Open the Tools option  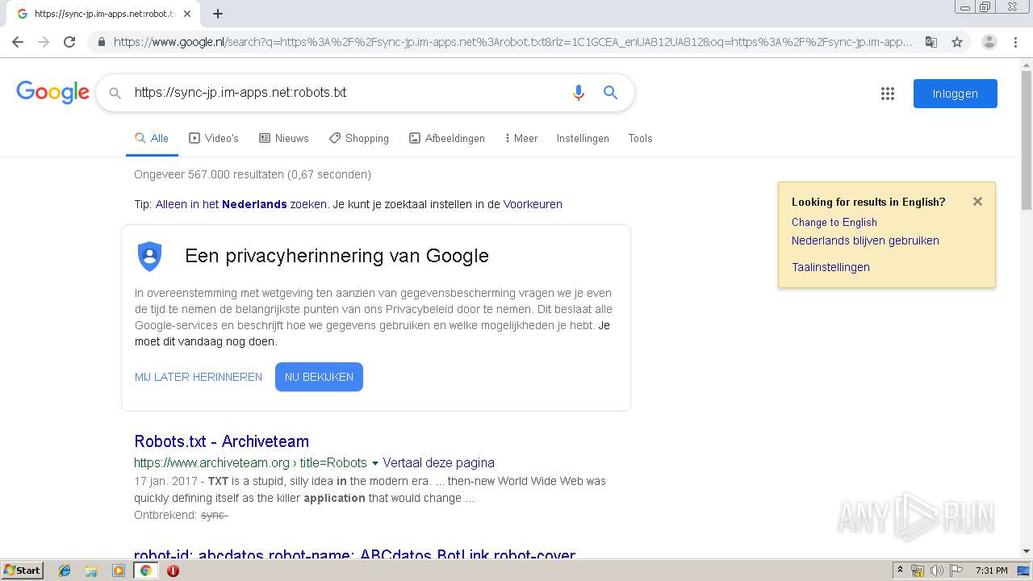[x=640, y=138]
